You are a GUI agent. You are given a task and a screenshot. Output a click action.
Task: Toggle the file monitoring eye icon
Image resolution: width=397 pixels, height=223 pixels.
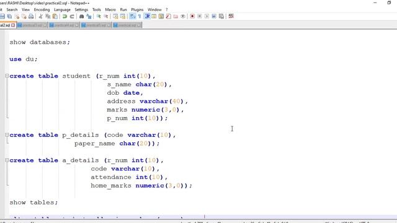pyautogui.click(x=183, y=17)
